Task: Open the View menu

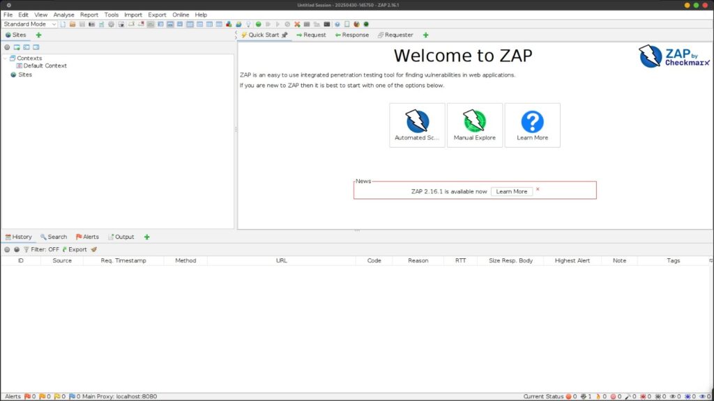Action: (x=40, y=15)
